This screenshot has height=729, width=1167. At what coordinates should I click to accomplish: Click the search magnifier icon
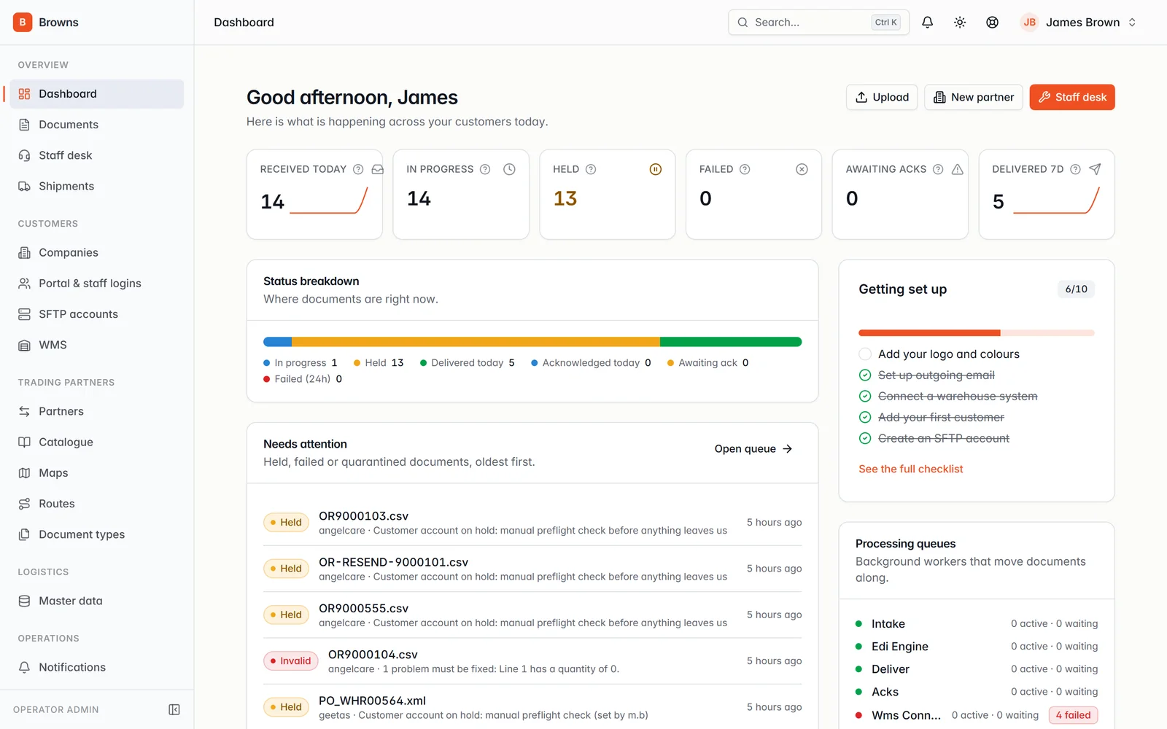(x=743, y=23)
